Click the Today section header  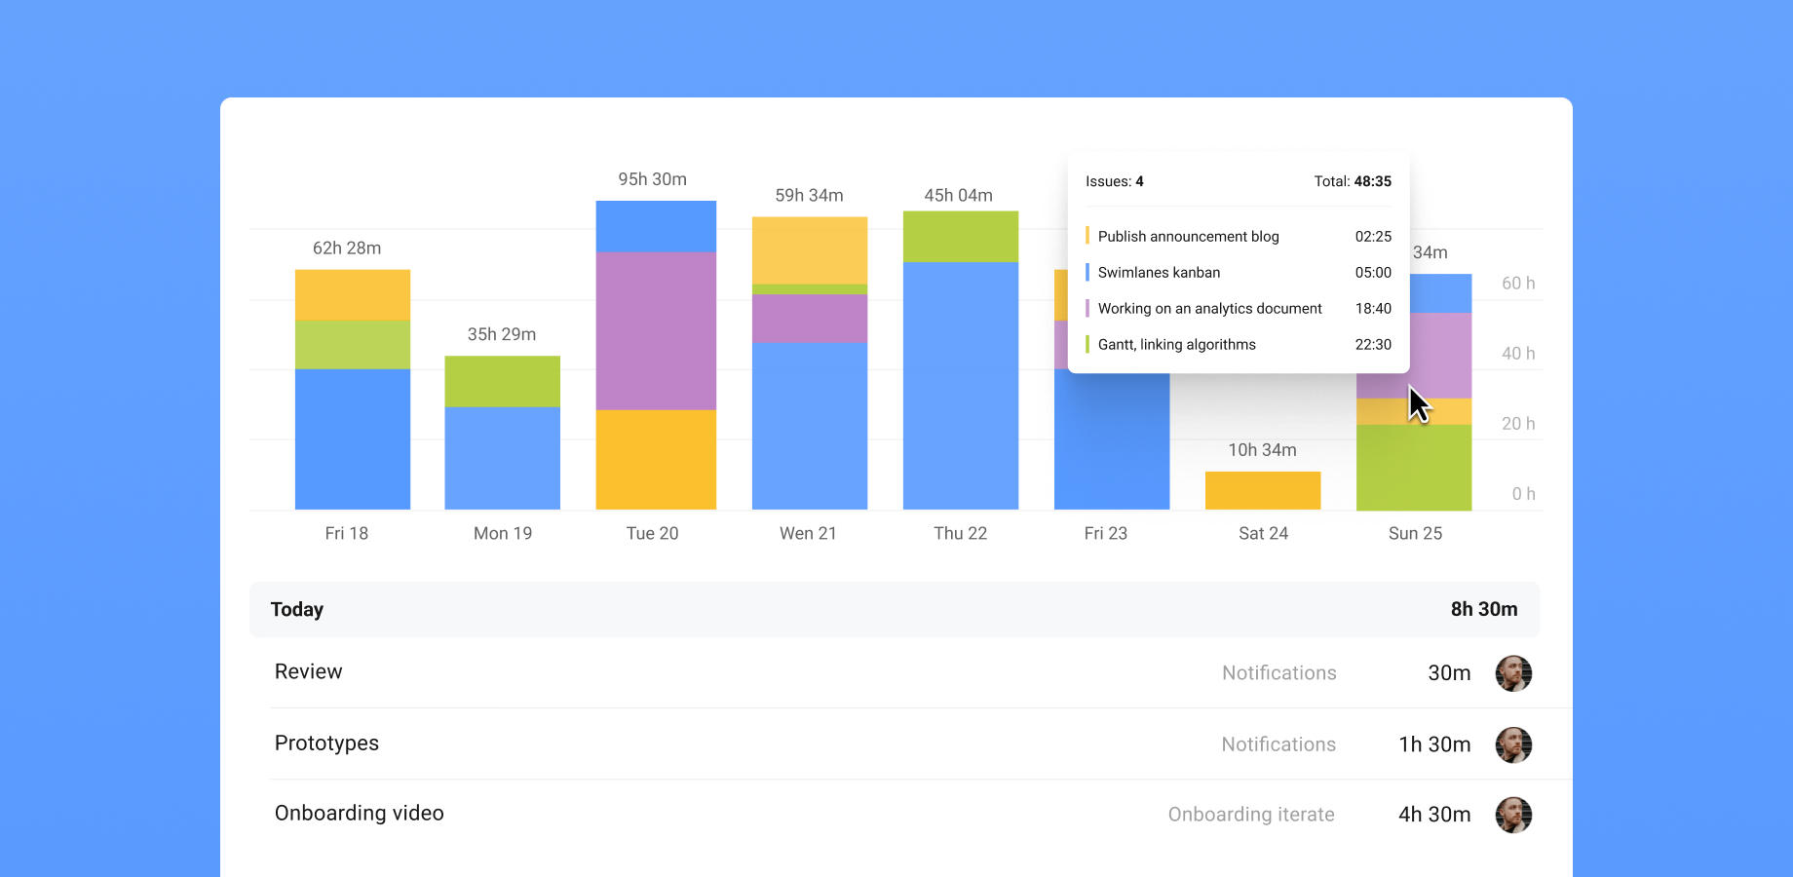(297, 610)
